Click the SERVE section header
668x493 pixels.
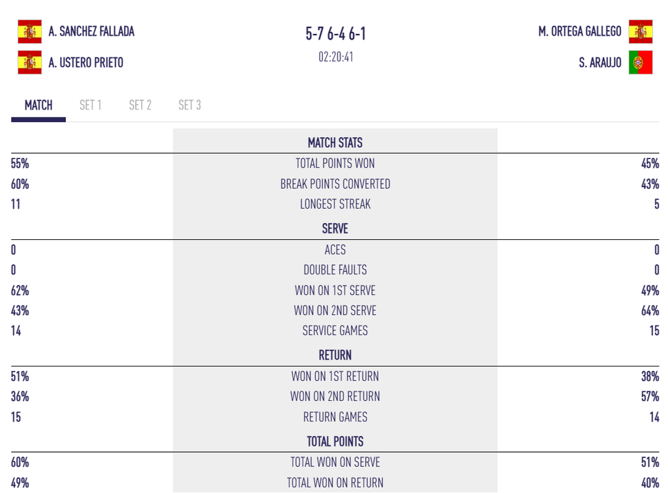[x=335, y=229]
